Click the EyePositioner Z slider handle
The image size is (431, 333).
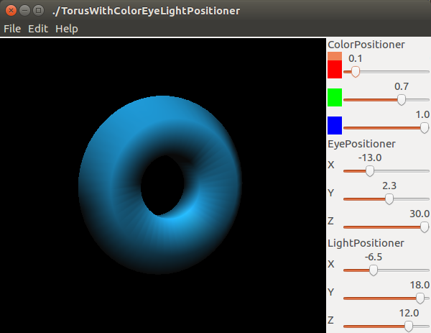coord(425,227)
